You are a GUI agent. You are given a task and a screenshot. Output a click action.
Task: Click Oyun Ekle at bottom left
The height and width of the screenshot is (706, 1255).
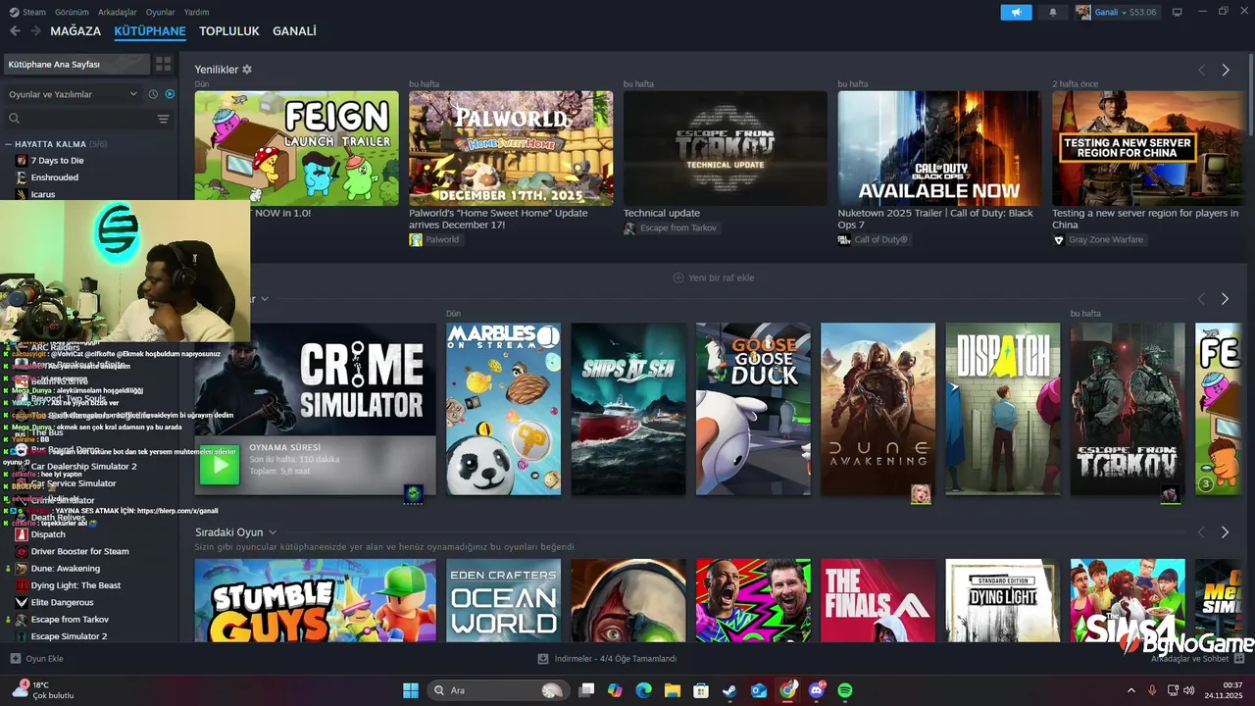coord(36,659)
